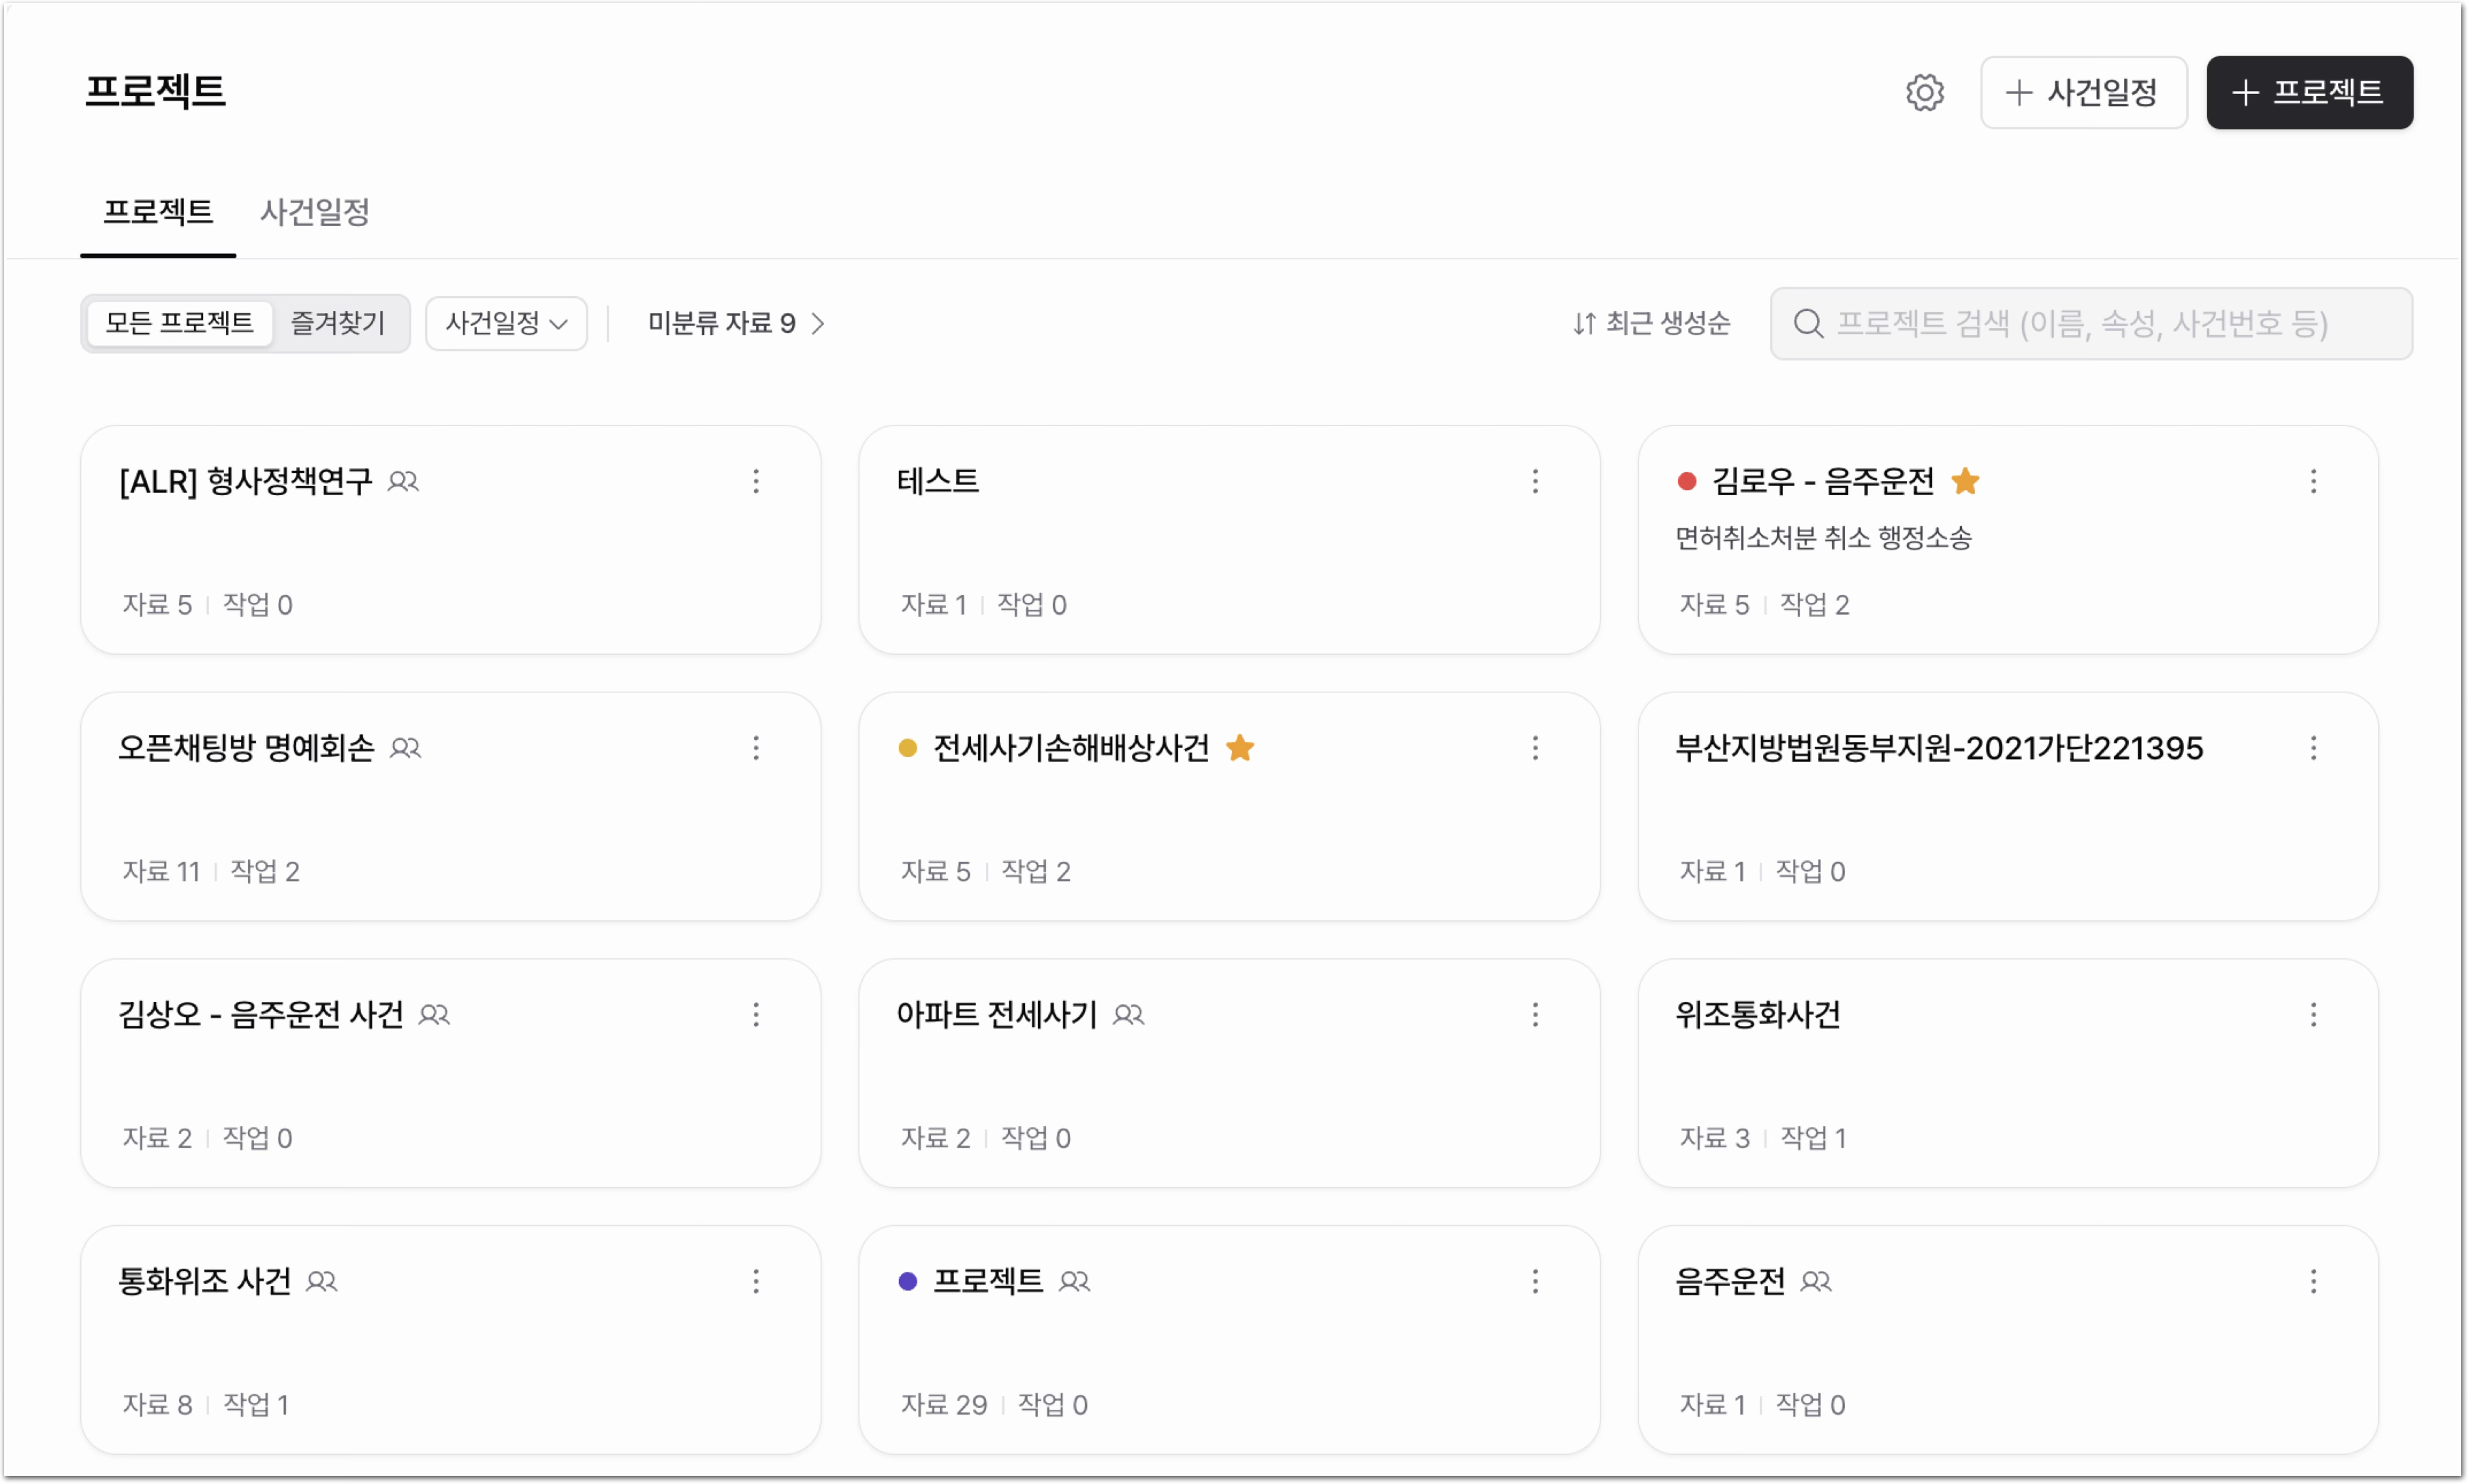Viewport: 2468px width, 1484px height.
Task: Open options menu for 통화위조 사건
Action: point(755,1281)
